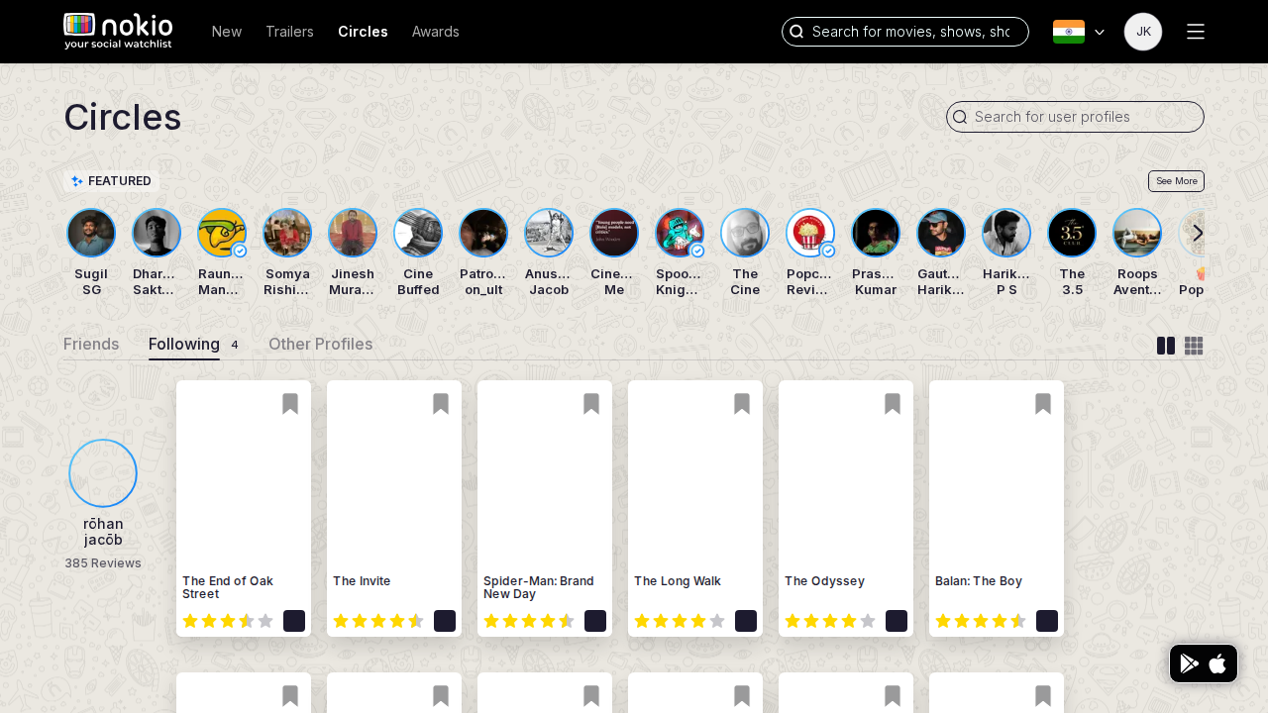The image size is (1268, 713).
Task: Open The Cine featured profile avatar
Action: coord(745,233)
